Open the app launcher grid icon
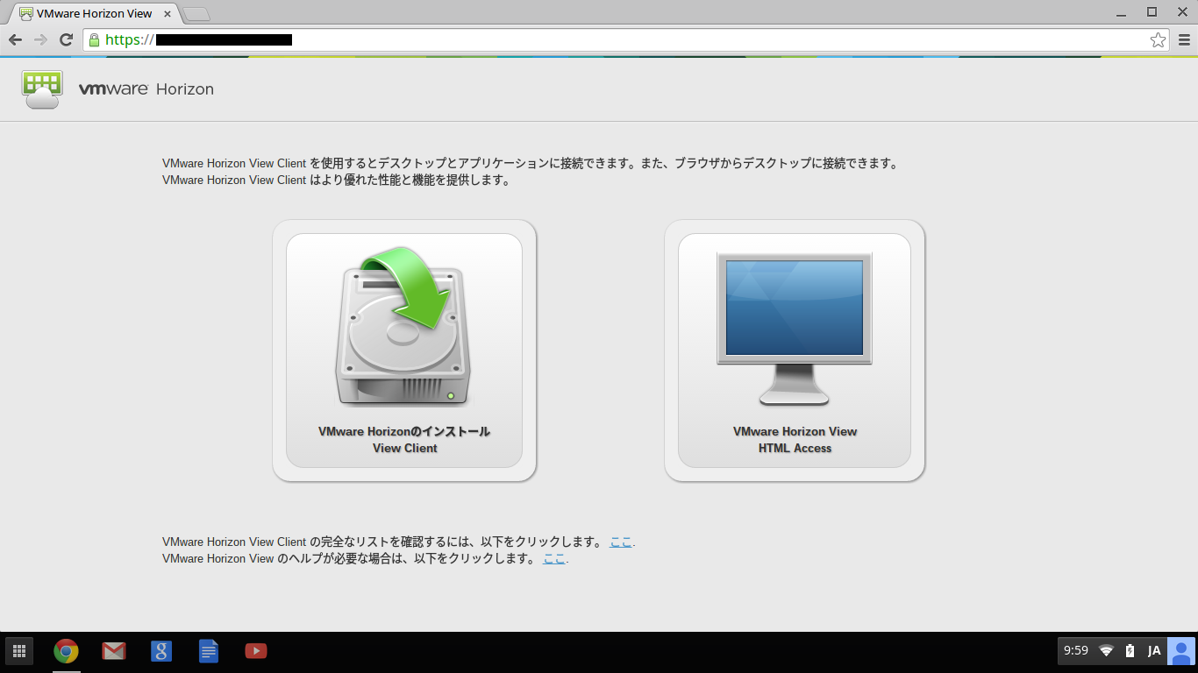Viewport: 1198px width, 673px height. (19, 651)
